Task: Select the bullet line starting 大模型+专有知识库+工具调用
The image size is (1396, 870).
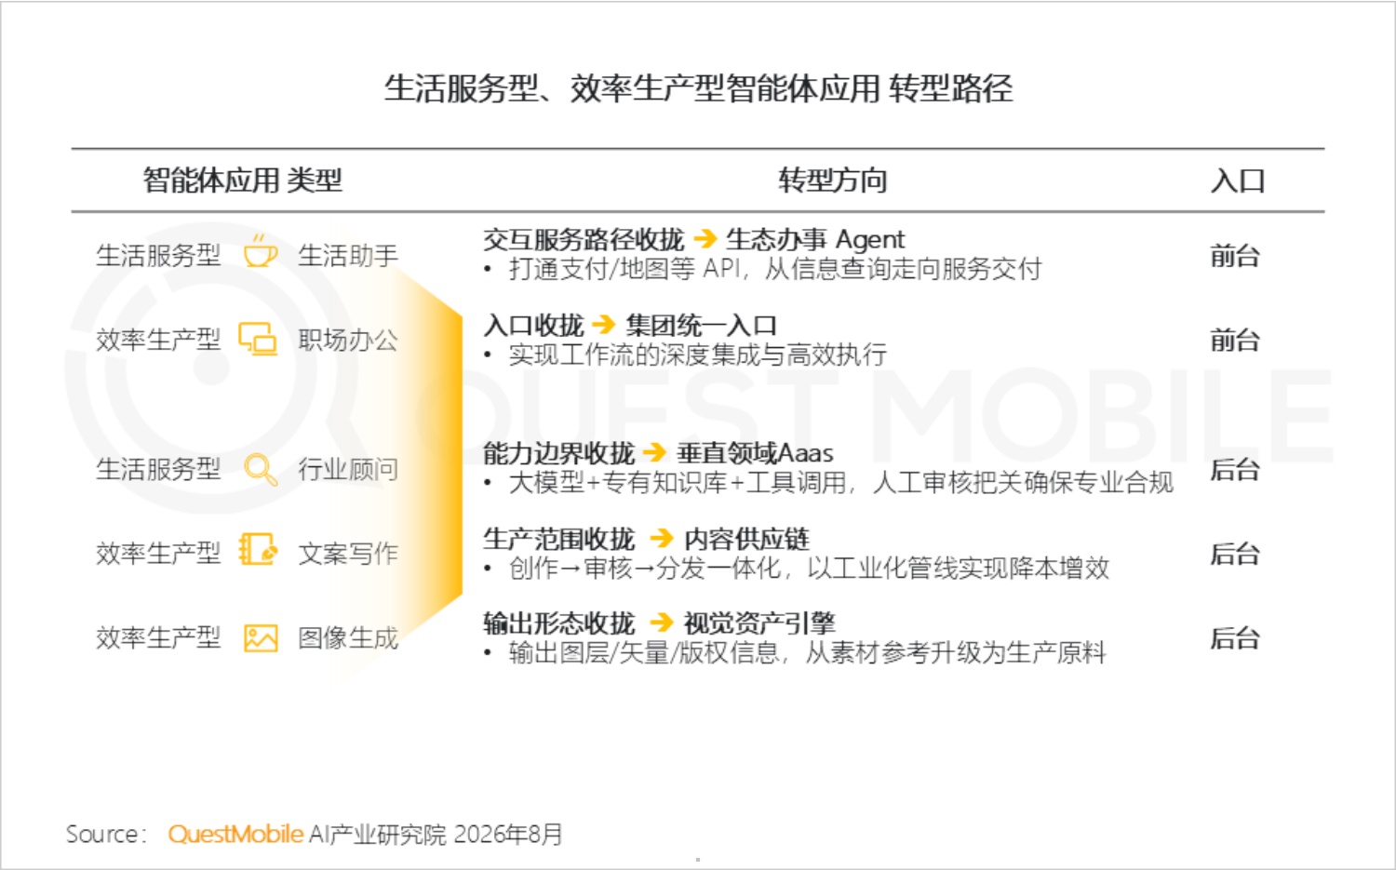Action: point(840,483)
